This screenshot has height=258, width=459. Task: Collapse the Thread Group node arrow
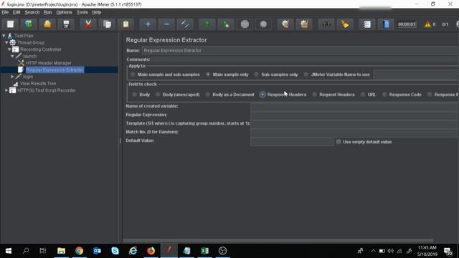pos(6,43)
